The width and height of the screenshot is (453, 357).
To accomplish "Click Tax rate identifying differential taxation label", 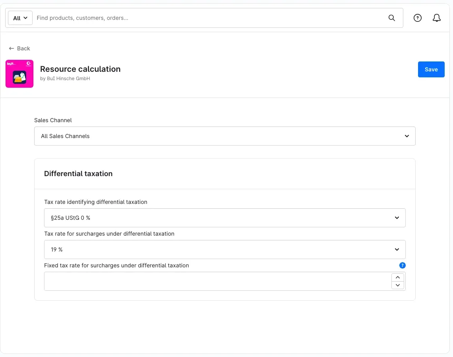I will [x=96, y=202].
